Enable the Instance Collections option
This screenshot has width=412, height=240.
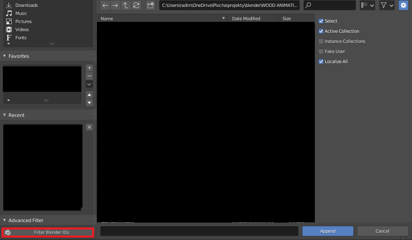[321, 41]
